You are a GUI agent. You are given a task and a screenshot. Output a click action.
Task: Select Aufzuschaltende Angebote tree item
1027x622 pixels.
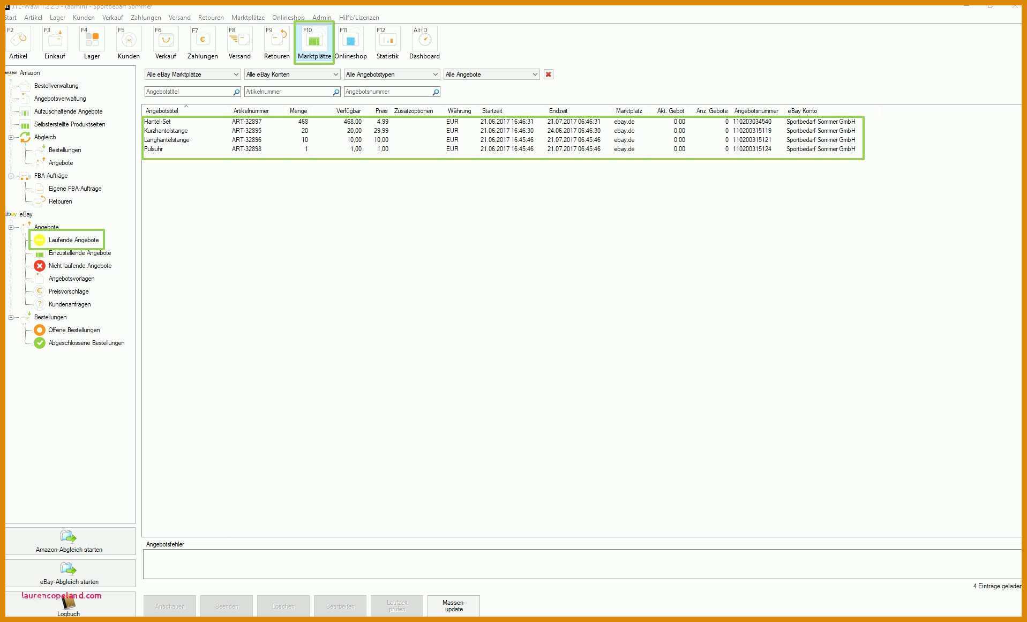click(x=68, y=111)
